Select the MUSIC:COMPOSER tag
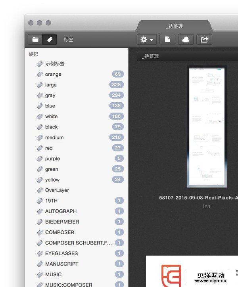 click(x=77, y=285)
